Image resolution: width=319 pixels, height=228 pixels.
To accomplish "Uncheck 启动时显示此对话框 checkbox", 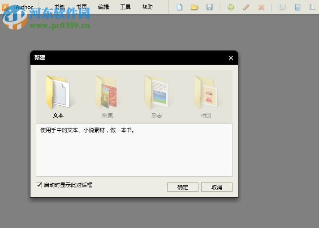I will tap(39, 185).
